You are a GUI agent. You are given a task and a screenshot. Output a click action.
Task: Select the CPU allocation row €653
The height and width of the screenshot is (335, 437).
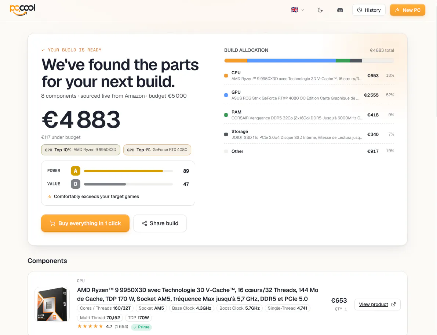click(309, 76)
